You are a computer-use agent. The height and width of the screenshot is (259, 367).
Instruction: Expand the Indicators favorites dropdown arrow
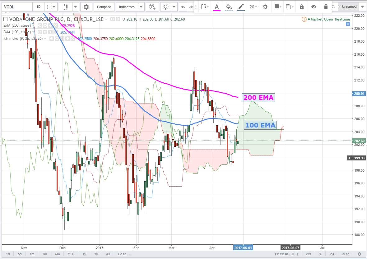pyautogui.click(x=141, y=7)
